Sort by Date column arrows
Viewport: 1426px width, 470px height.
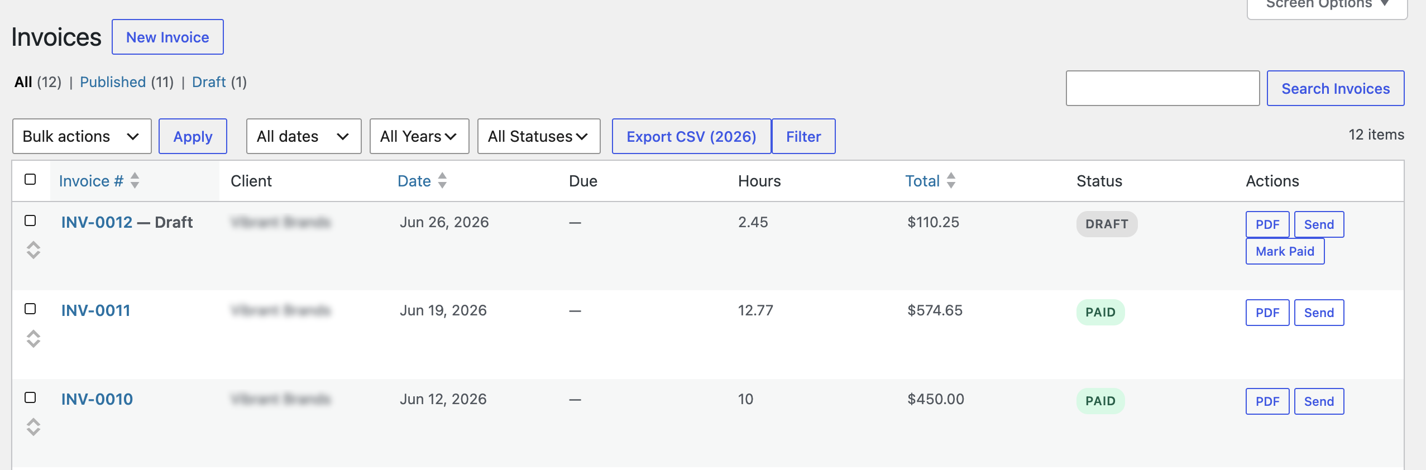[x=442, y=180]
